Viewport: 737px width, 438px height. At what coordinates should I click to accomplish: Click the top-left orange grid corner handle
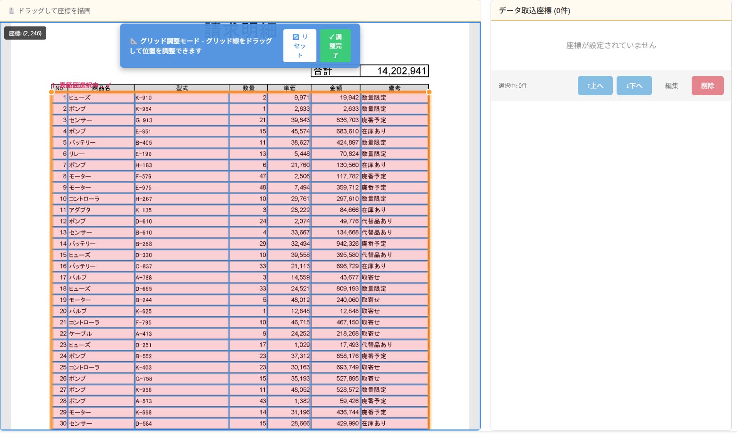click(x=52, y=92)
